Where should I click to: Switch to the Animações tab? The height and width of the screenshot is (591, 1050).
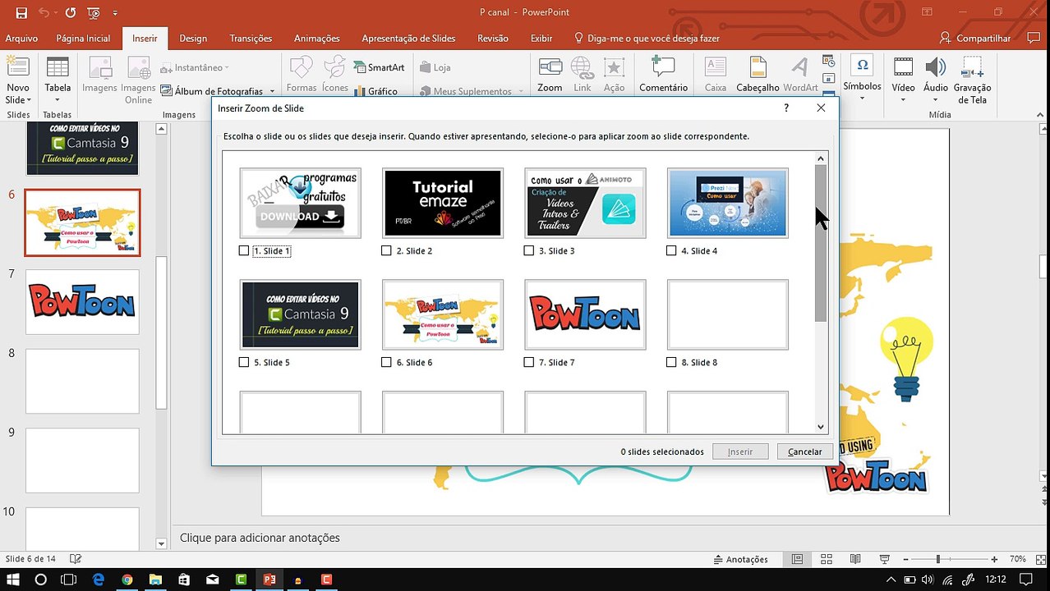click(x=317, y=39)
